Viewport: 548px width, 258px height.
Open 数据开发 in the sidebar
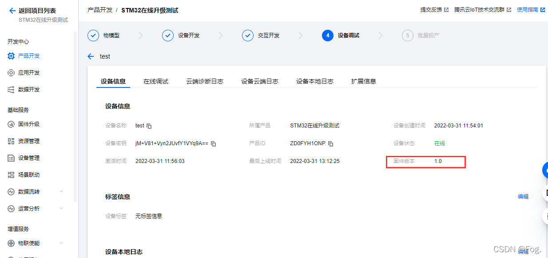coord(24,90)
